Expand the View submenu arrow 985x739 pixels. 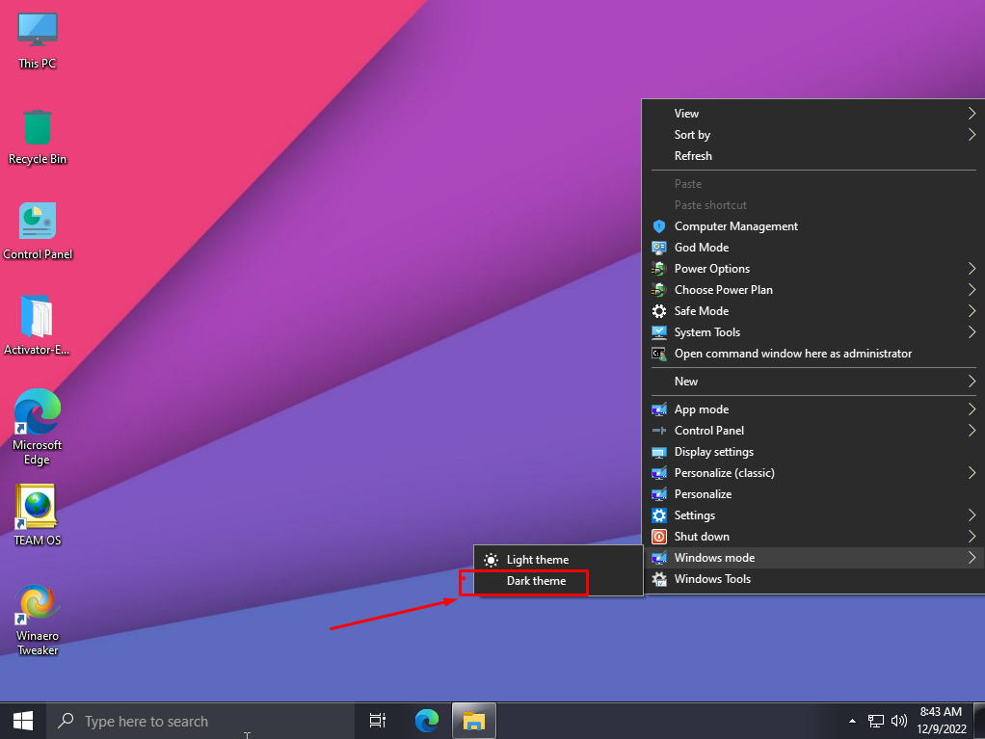click(972, 114)
